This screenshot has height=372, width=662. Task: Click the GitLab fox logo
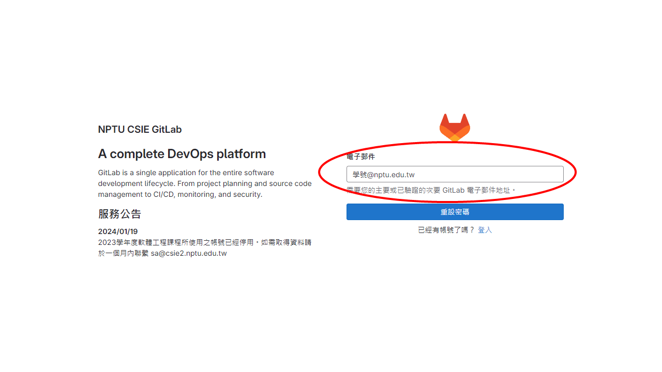point(455,127)
